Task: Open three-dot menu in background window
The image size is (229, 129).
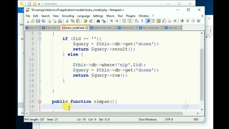Action: click(210, 30)
